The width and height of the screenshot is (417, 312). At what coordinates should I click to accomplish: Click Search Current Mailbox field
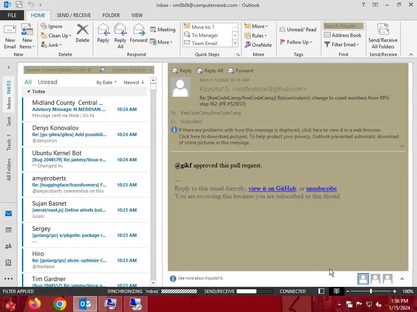click(61, 70)
